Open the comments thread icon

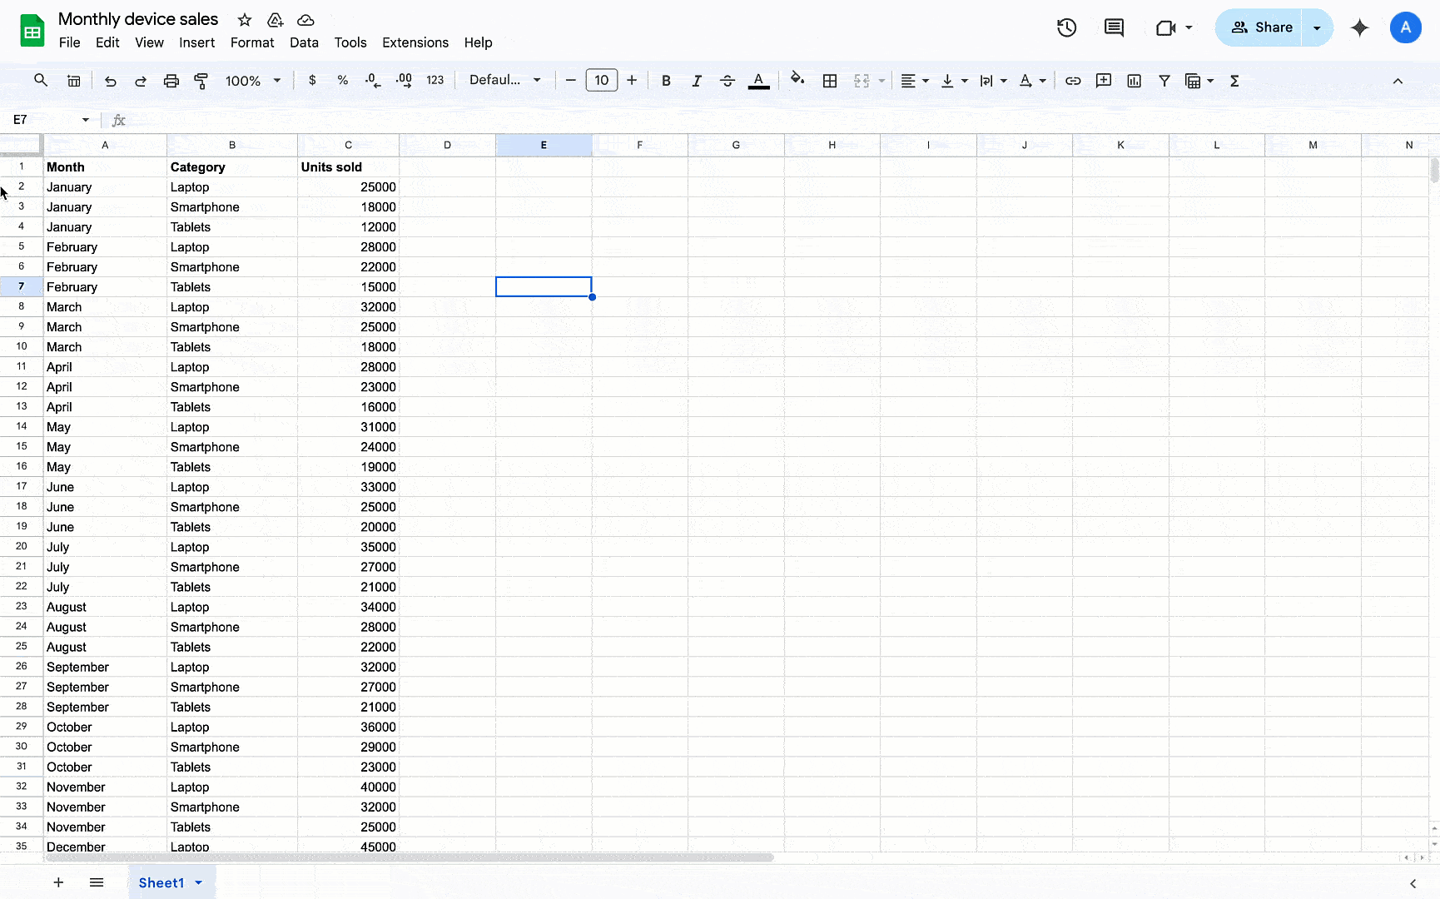point(1114,27)
